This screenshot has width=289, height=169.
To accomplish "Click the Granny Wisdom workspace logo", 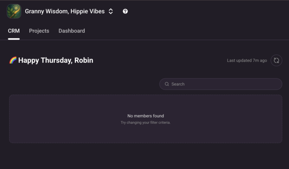I will 14,11.
